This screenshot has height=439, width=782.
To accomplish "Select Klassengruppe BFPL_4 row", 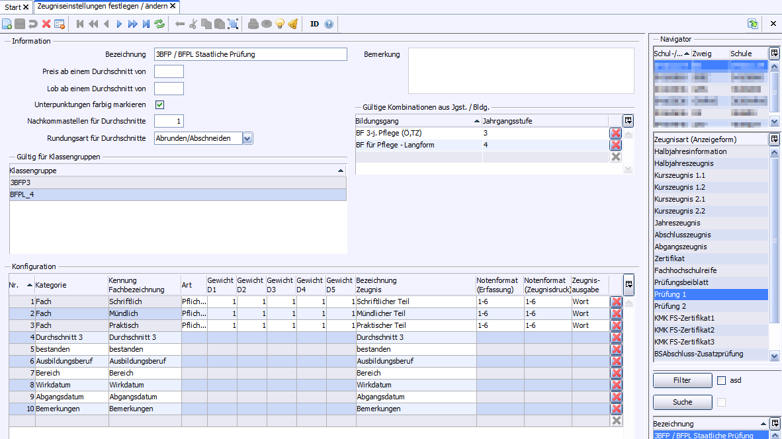I will 177,194.
